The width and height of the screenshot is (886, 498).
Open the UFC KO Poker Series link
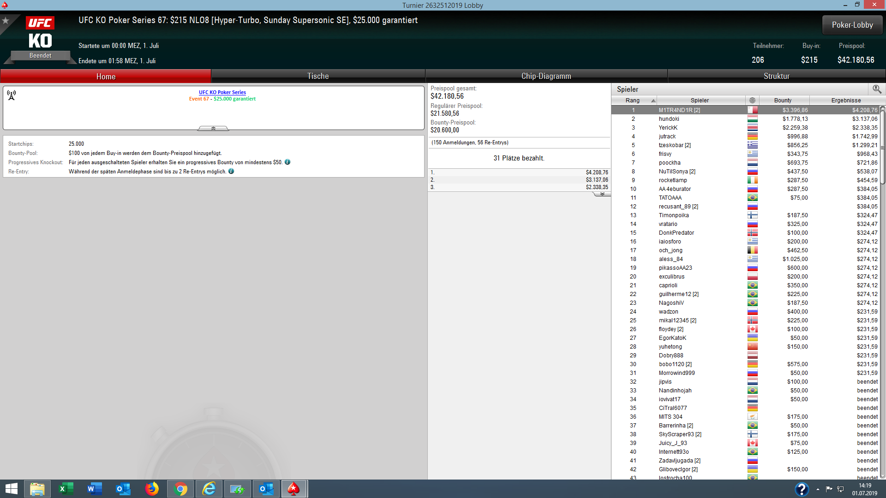pos(222,92)
